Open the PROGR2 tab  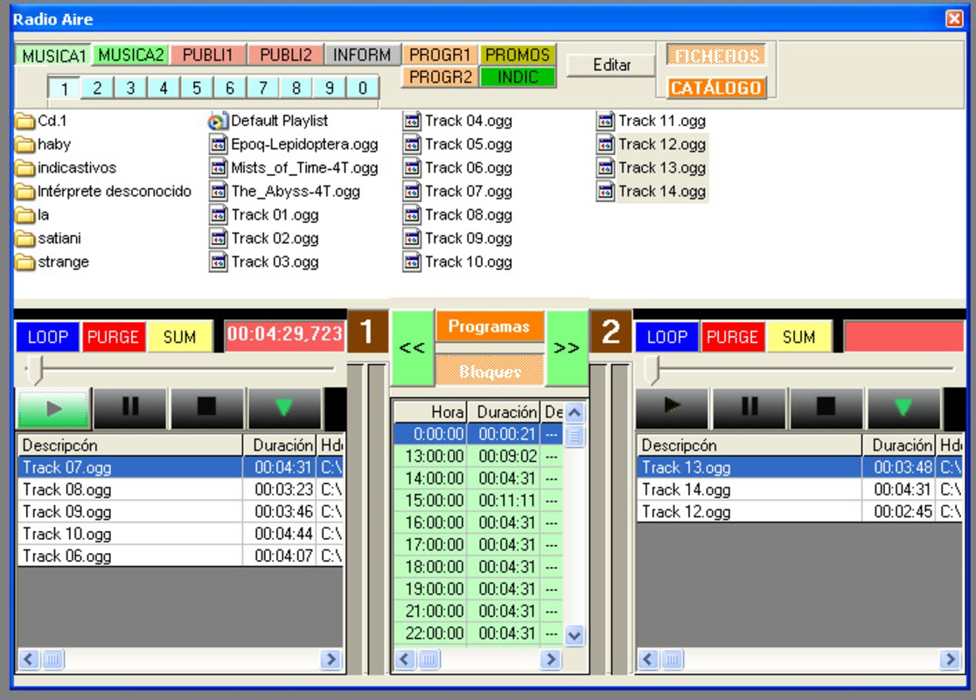(x=440, y=77)
